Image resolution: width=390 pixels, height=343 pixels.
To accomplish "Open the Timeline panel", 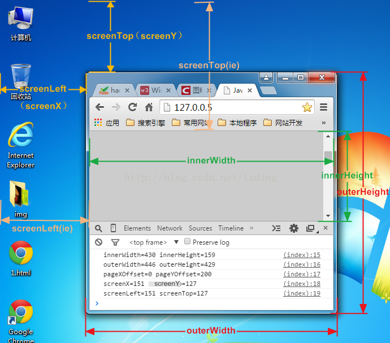I will click(x=231, y=228).
